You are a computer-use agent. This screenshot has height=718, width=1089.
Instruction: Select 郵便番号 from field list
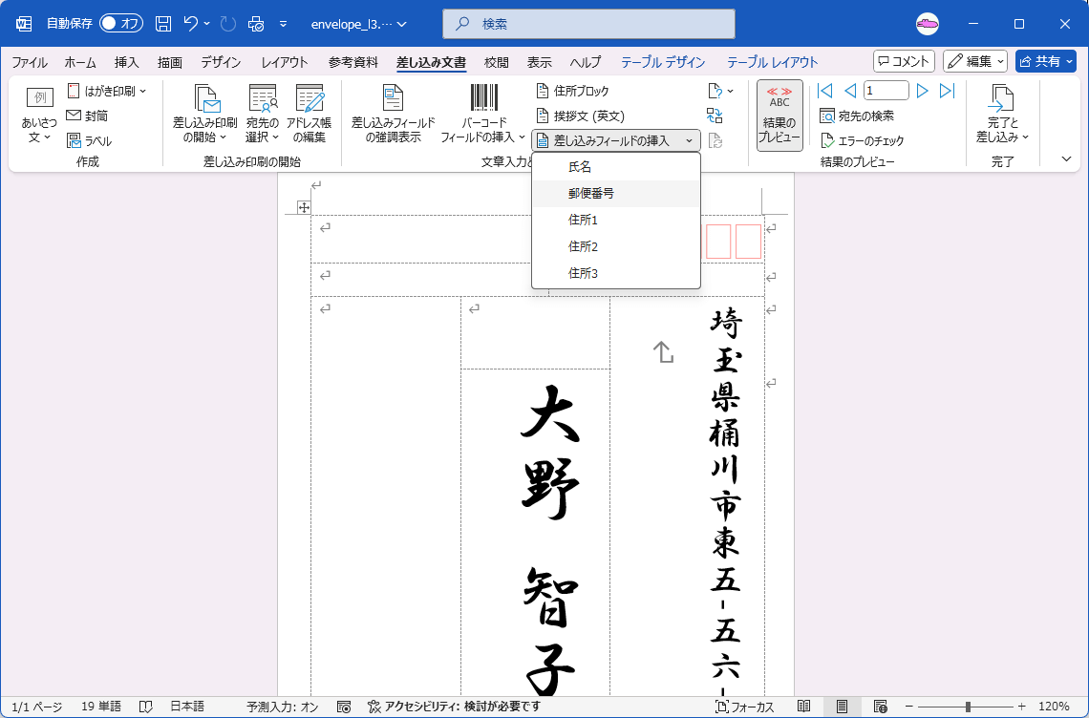(616, 194)
